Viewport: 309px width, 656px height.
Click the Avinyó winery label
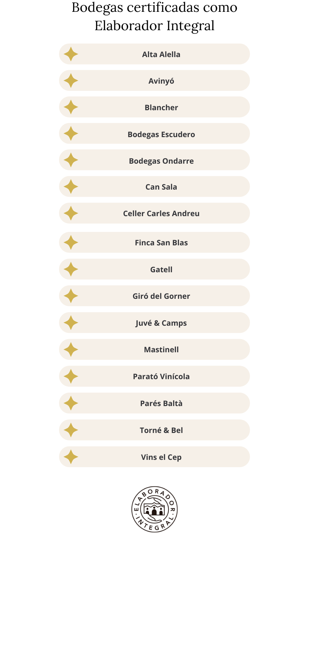[161, 81]
